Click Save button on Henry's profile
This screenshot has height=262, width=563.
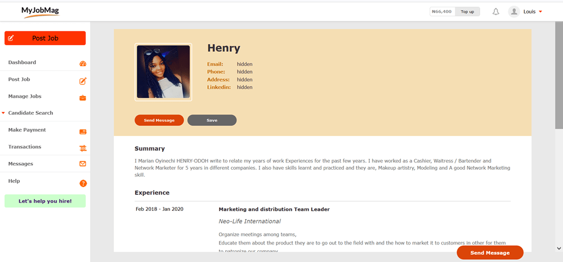coord(212,120)
